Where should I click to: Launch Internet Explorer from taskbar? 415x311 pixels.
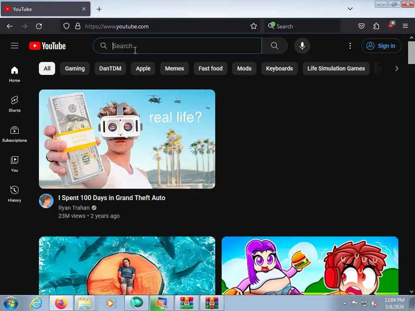click(x=36, y=303)
